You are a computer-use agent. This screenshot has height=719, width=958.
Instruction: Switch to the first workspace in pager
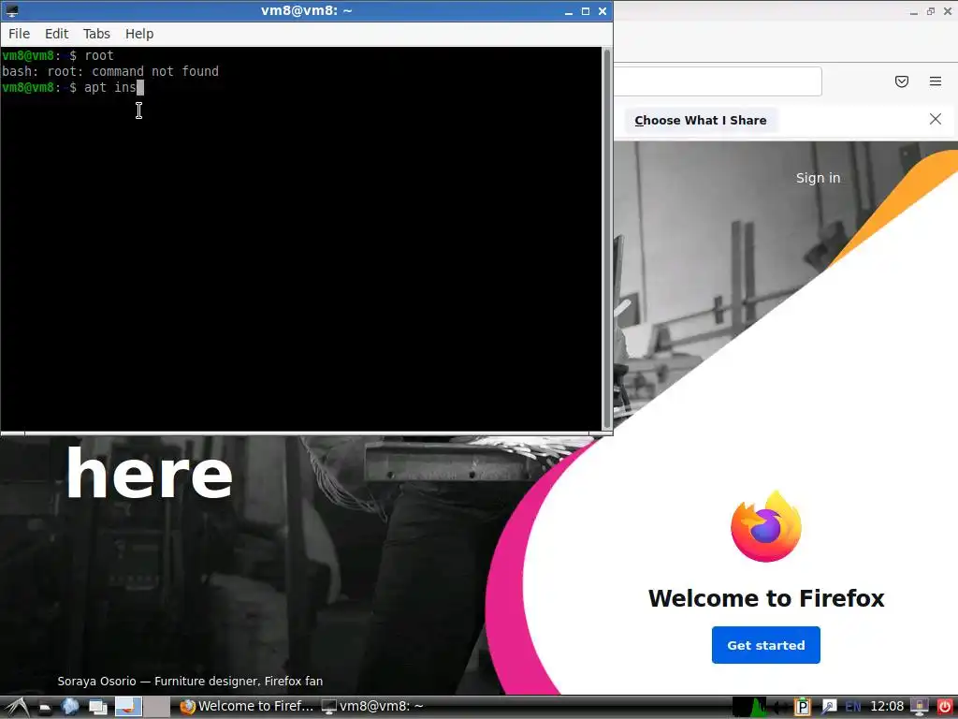tap(128, 707)
